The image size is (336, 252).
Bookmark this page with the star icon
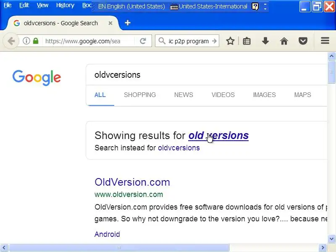click(x=230, y=41)
